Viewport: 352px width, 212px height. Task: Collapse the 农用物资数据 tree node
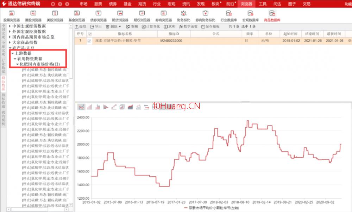click(x=15, y=59)
